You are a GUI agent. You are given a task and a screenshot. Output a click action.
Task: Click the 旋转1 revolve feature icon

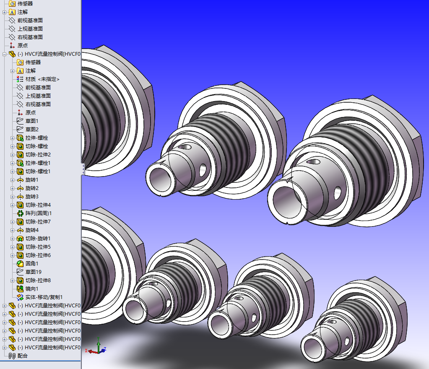pos(20,180)
